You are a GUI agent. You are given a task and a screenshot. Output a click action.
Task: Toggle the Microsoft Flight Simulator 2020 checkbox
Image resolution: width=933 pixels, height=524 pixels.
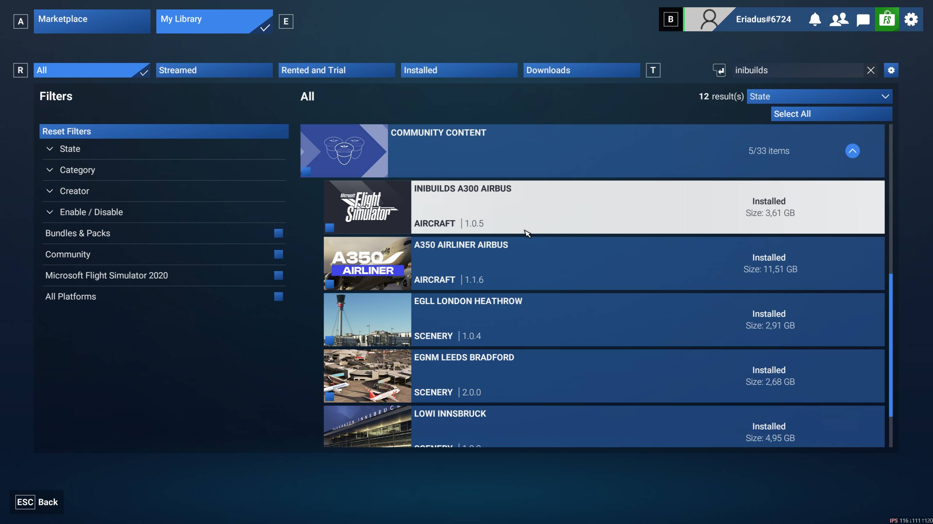(x=278, y=275)
